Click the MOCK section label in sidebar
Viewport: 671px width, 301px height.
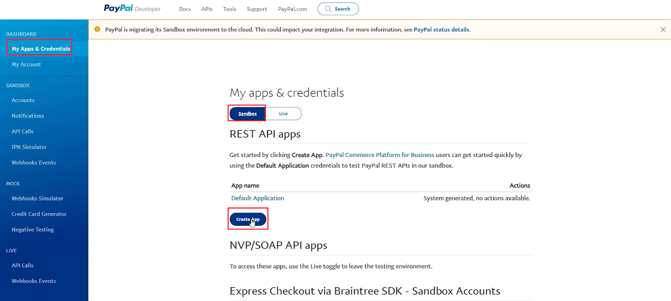13,184
